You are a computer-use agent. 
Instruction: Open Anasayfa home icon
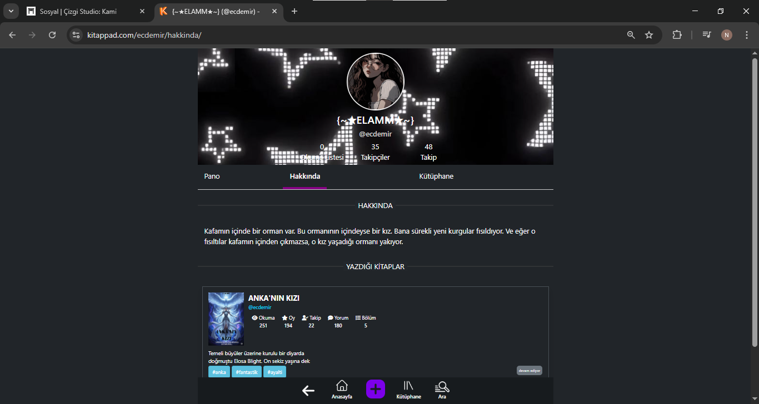(342, 390)
